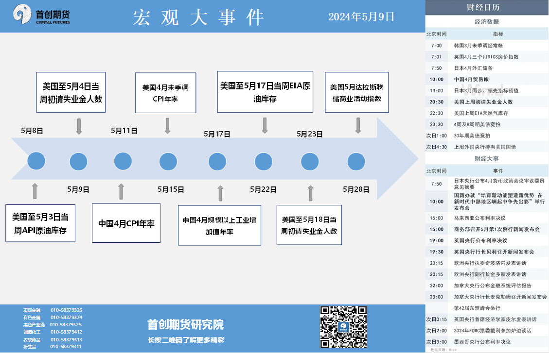This screenshot has width=549, height=353.
Task: Select the event 2024年FOMC票委戴利参加炉边谈话
Action: (487, 331)
